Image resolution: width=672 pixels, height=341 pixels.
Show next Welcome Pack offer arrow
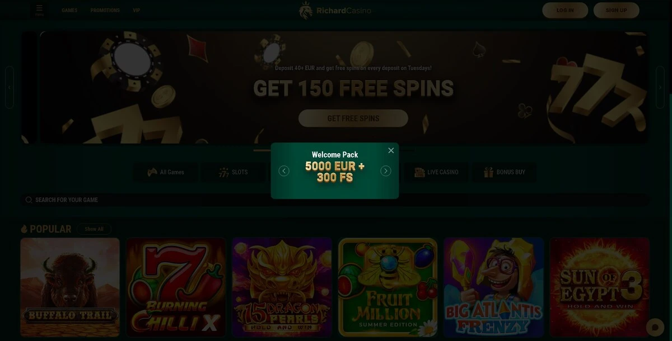[x=386, y=171]
